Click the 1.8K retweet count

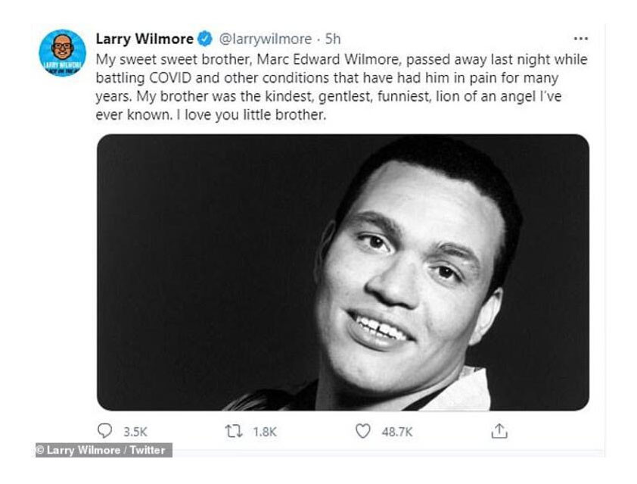tap(265, 431)
